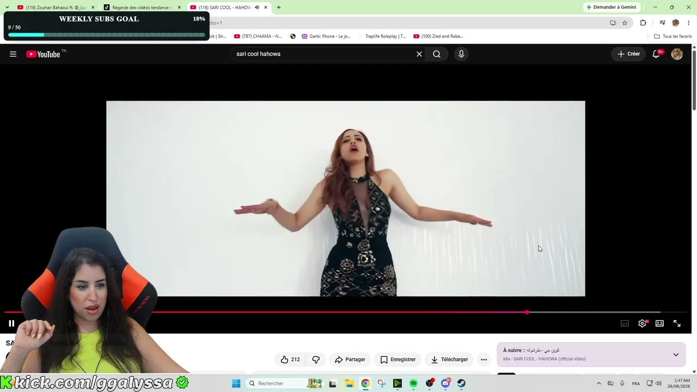Open the Chrome extensions puzzle icon

(x=643, y=23)
